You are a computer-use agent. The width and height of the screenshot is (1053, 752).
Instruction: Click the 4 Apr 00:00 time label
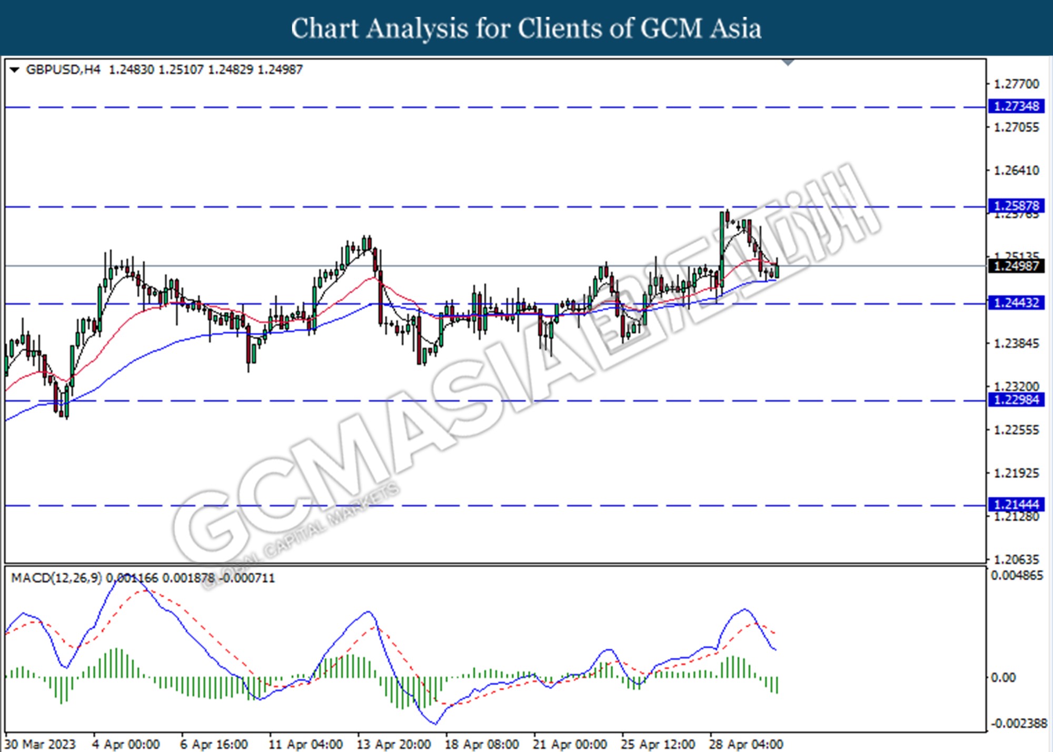click(126, 744)
